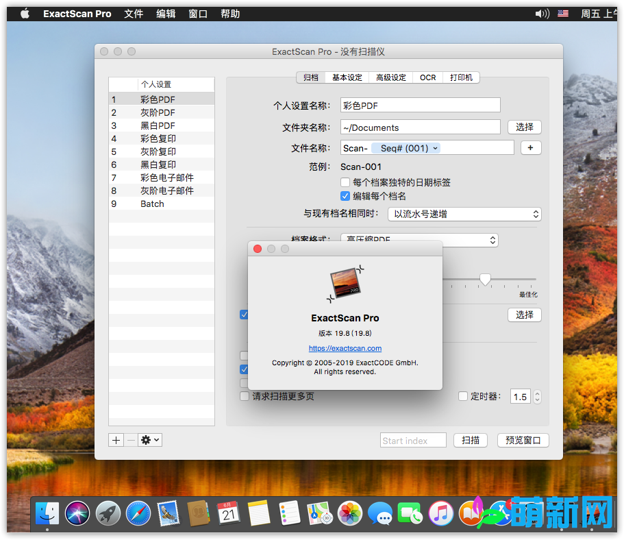Click the 扫描 scan button
This screenshot has width=624, height=540.
471,440
